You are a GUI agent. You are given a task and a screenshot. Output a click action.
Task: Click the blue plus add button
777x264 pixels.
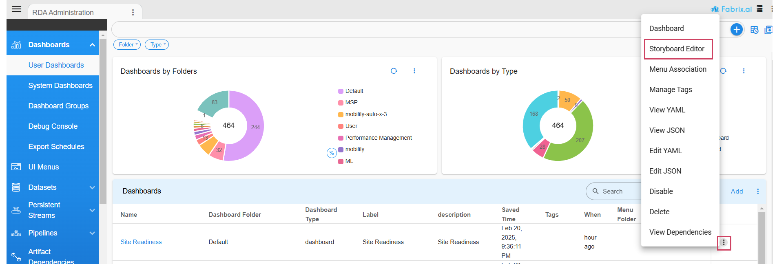click(x=736, y=29)
